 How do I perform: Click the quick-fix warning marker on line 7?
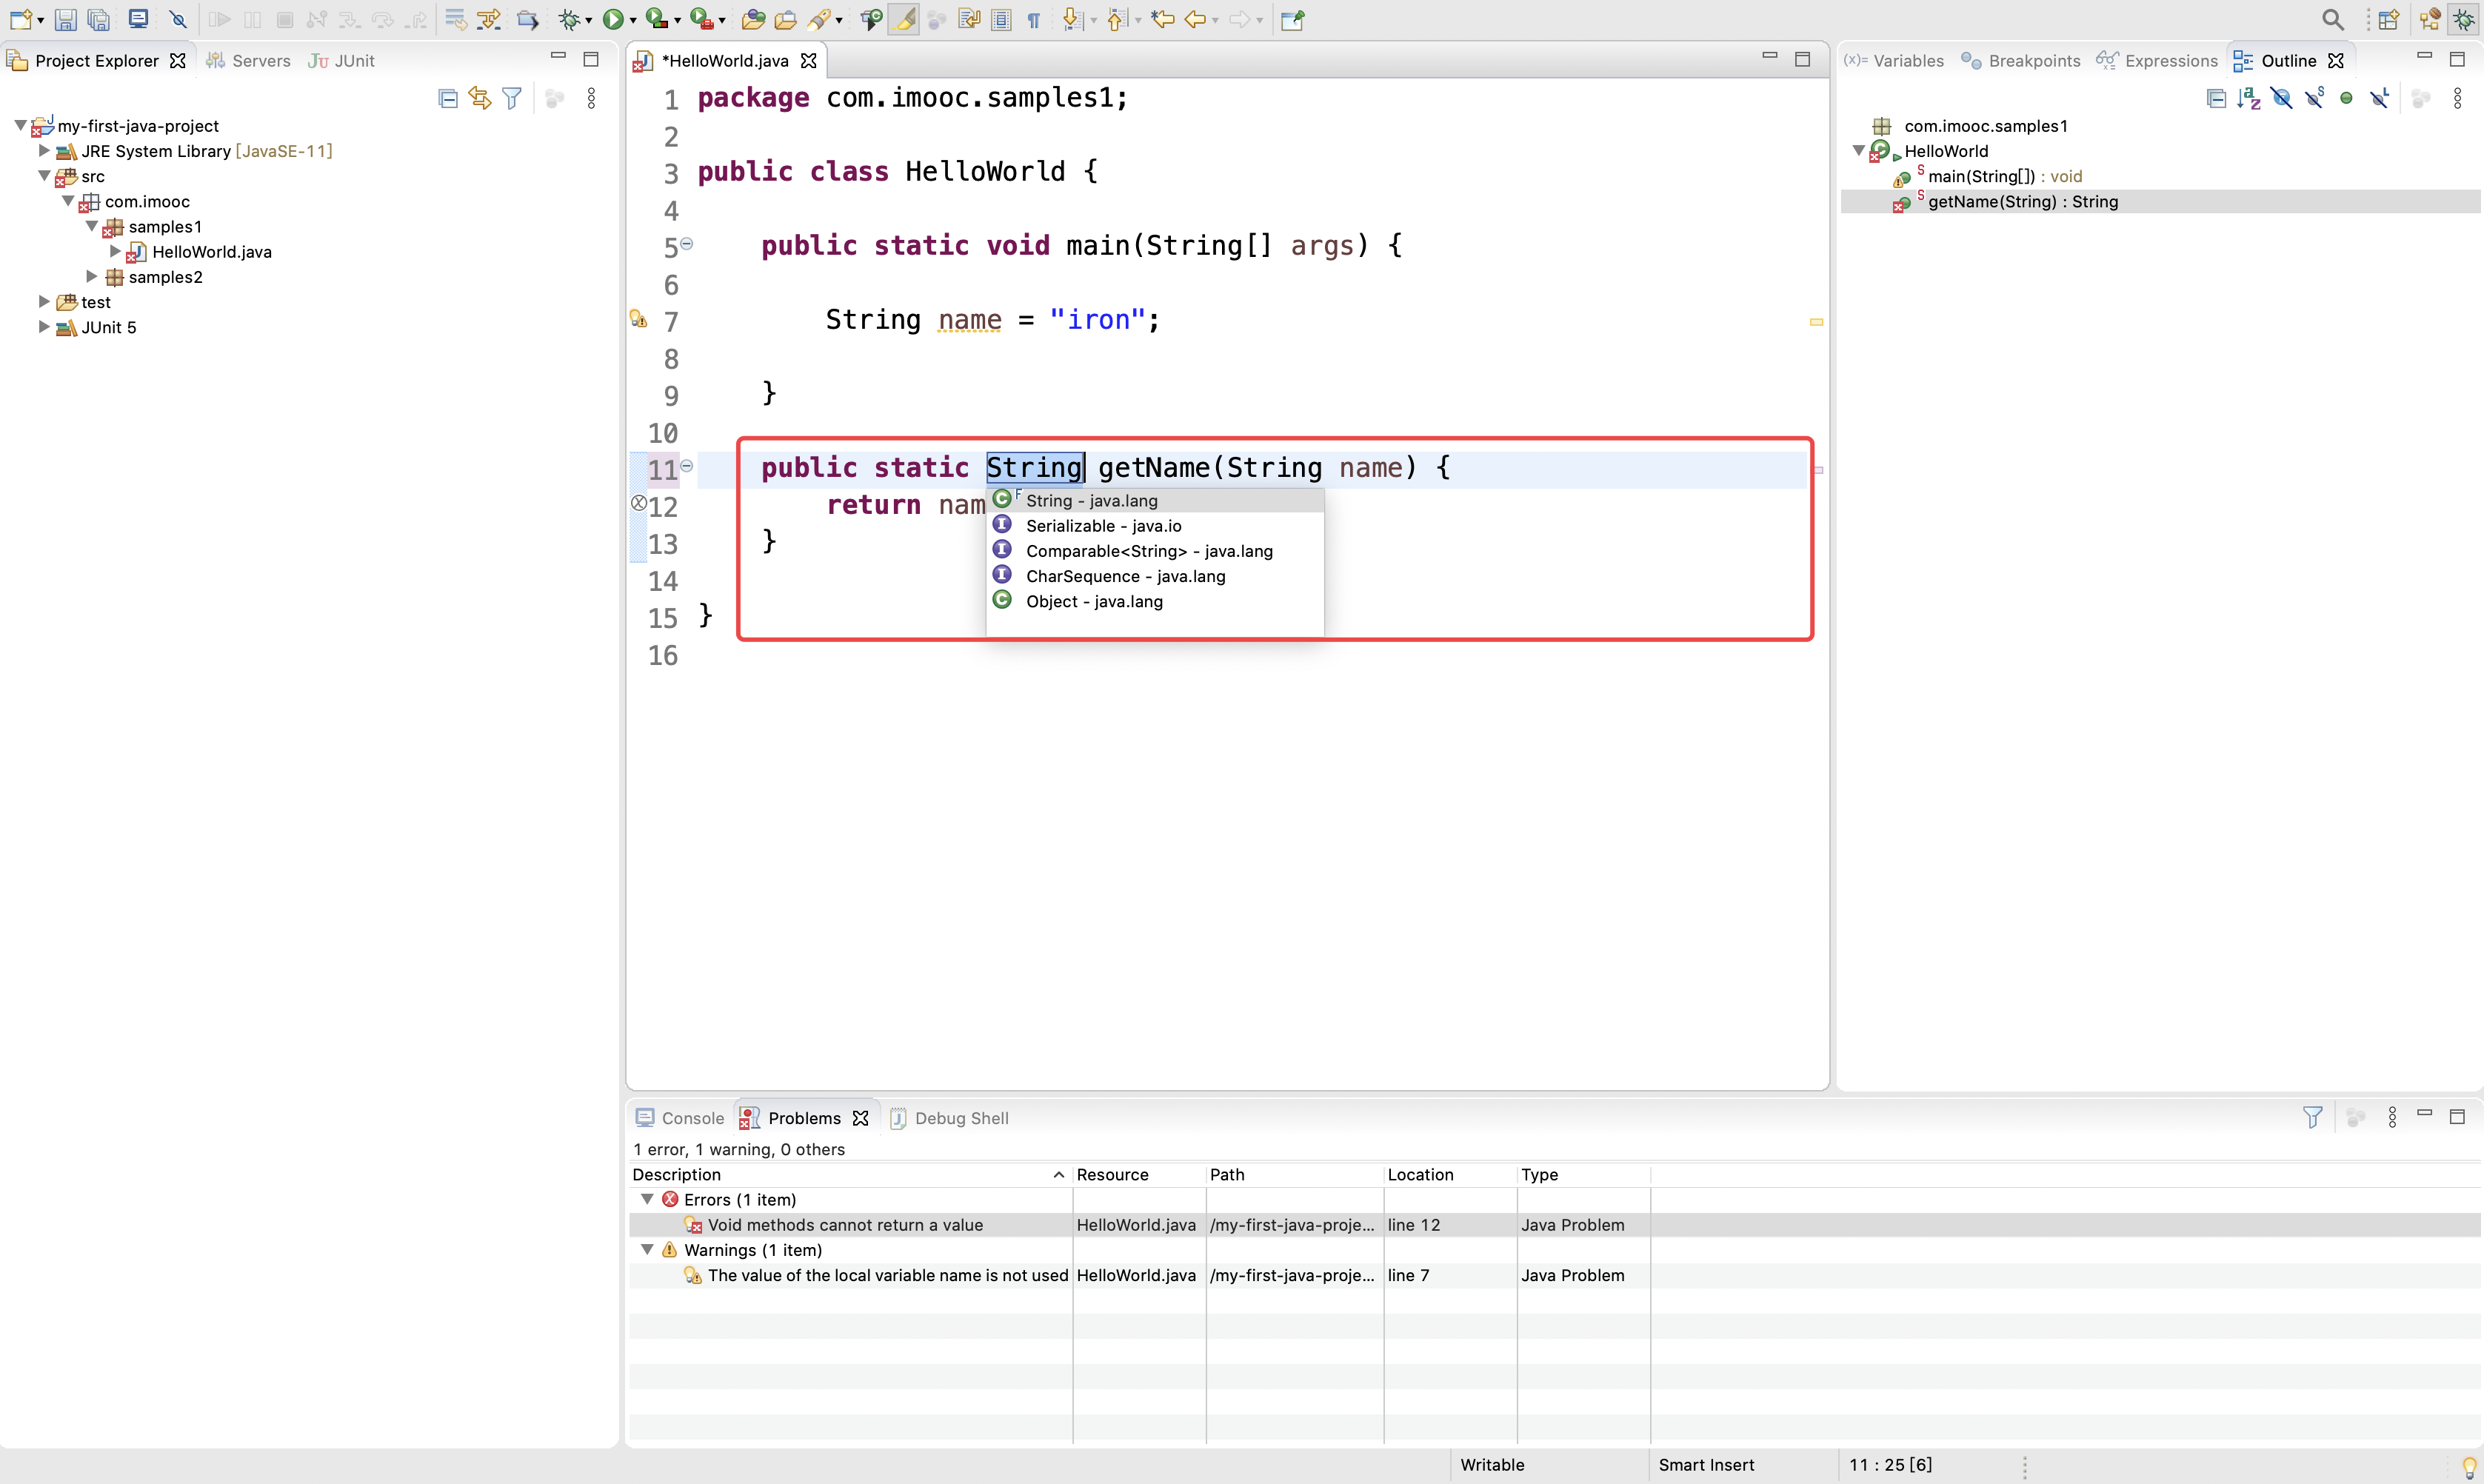pyautogui.click(x=638, y=319)
